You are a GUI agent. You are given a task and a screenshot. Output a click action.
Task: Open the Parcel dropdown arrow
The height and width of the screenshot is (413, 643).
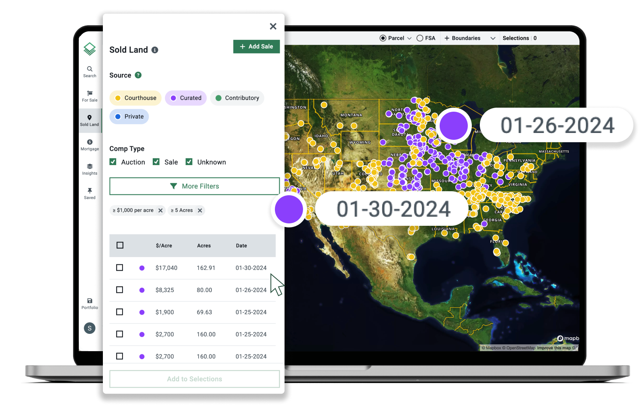[x=409, y=38]
